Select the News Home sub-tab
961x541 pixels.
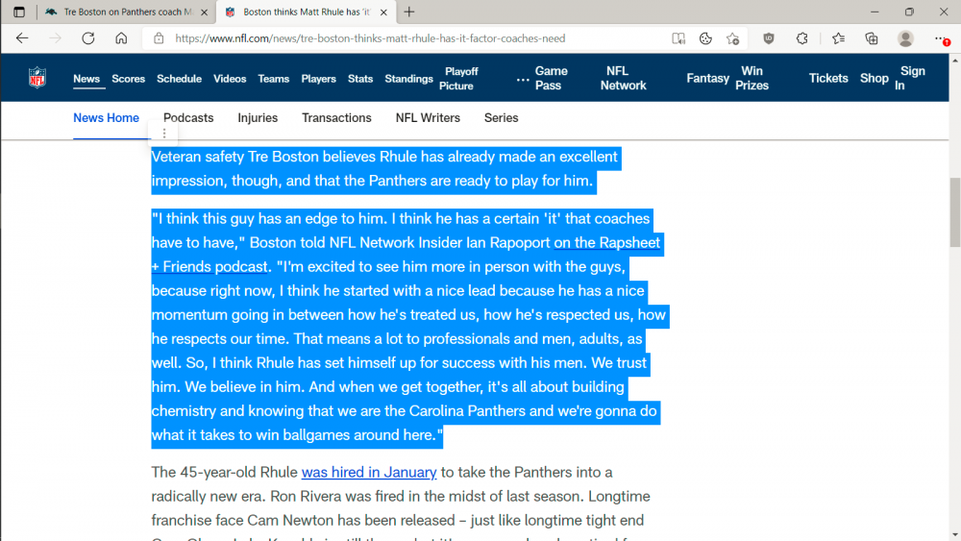click(x=106, y=117)
